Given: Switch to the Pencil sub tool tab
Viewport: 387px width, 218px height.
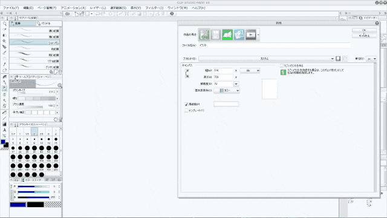Looking at the screenshot, I should [x=23, y=23].
